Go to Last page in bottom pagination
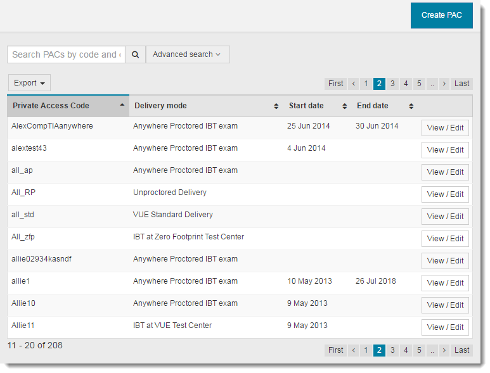Image resolution: width=490 pixels, height=373 pixels. click(x=461, y=350)
